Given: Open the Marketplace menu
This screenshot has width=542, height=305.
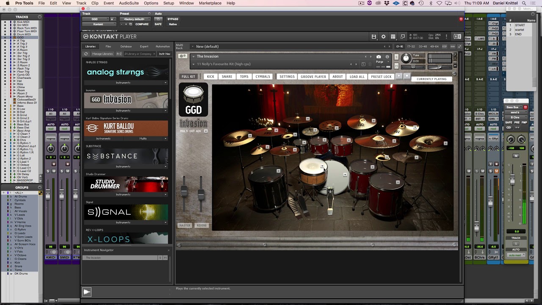Looking at the screenshot, I should tap(210, 3).
